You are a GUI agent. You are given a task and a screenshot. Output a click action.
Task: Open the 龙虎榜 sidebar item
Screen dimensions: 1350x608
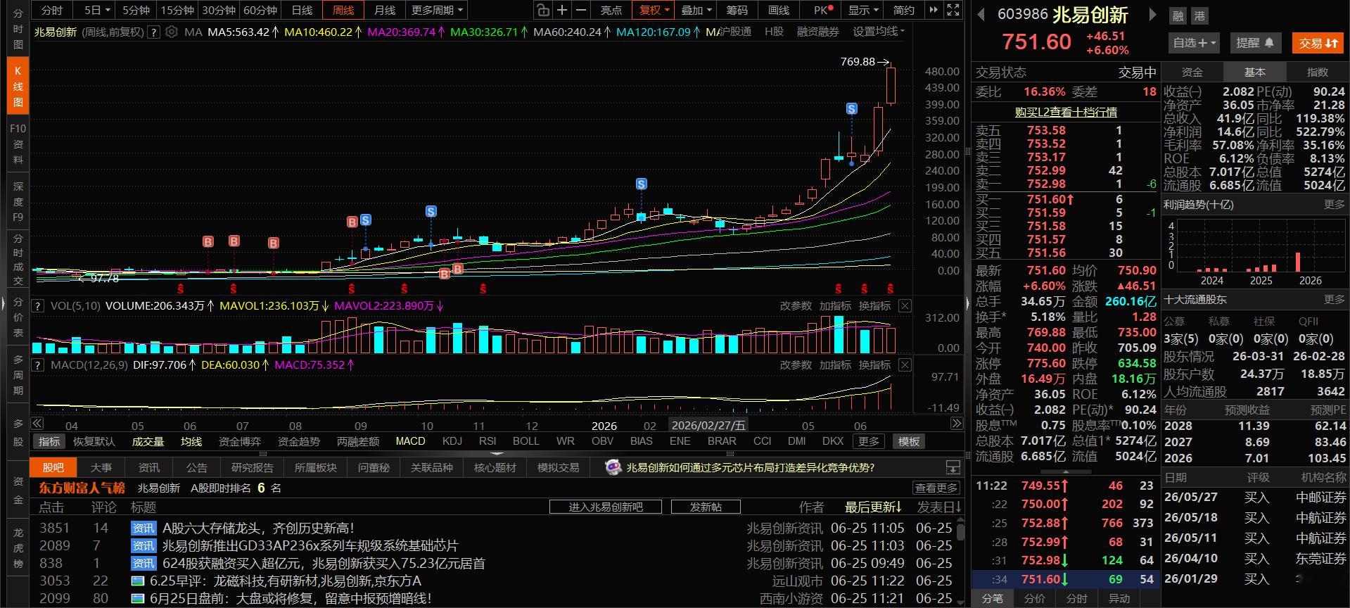coord(18,547)
